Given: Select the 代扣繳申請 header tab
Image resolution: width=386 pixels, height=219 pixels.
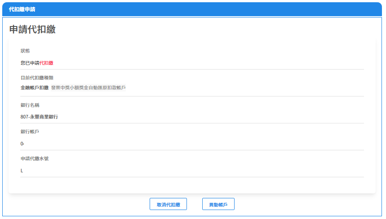Looking at the screenshot, I should click(22, 9).
